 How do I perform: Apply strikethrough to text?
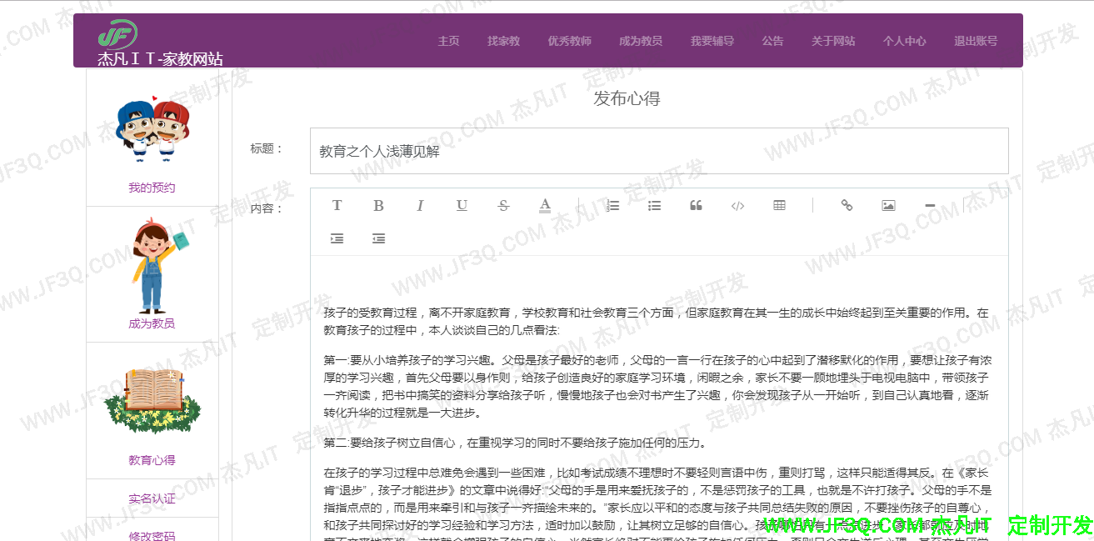click(503, 205)
